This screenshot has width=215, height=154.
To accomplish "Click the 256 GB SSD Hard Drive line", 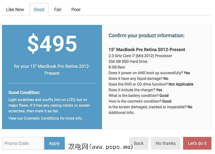I will (128, 62).
